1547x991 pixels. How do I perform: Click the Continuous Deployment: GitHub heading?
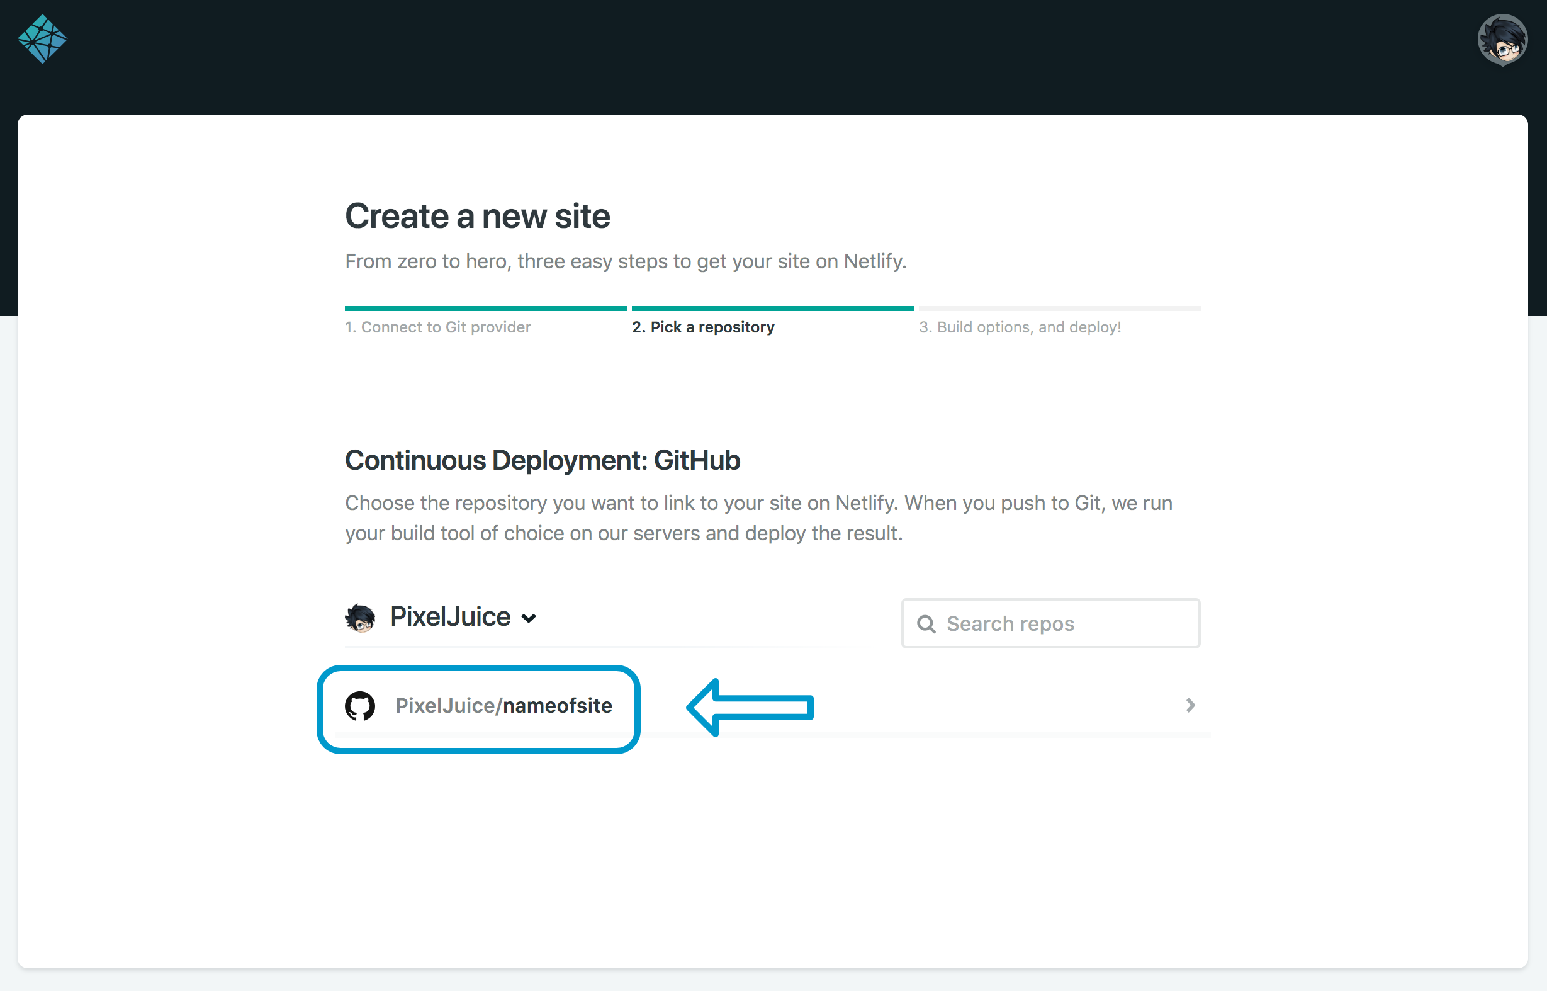pyautogui.click(x=543, y=460)
